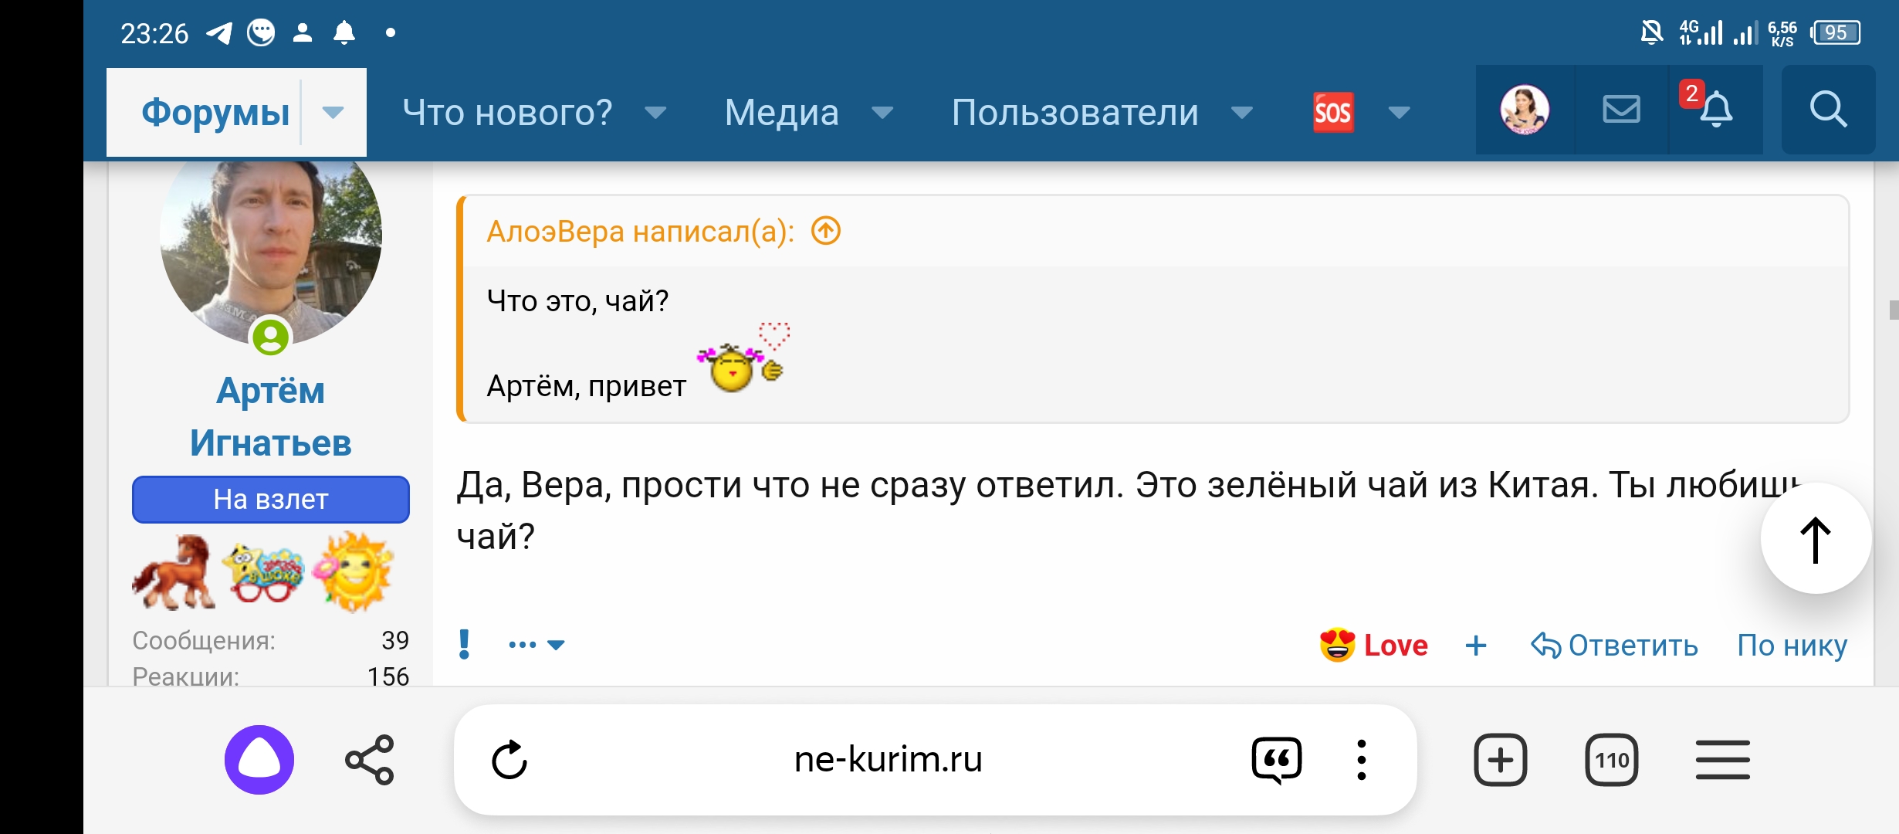
Task: Tap the share icon in browser bar
Action: coord(370,760)
